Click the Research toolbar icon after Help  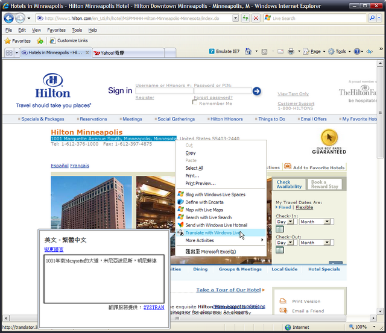point(369,51)
